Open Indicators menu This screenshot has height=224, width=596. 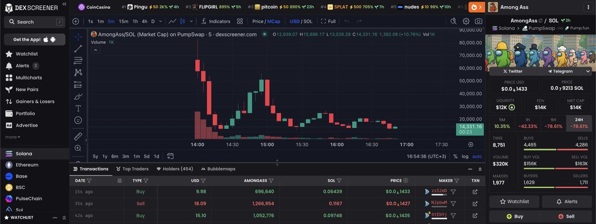click(216, 21)
